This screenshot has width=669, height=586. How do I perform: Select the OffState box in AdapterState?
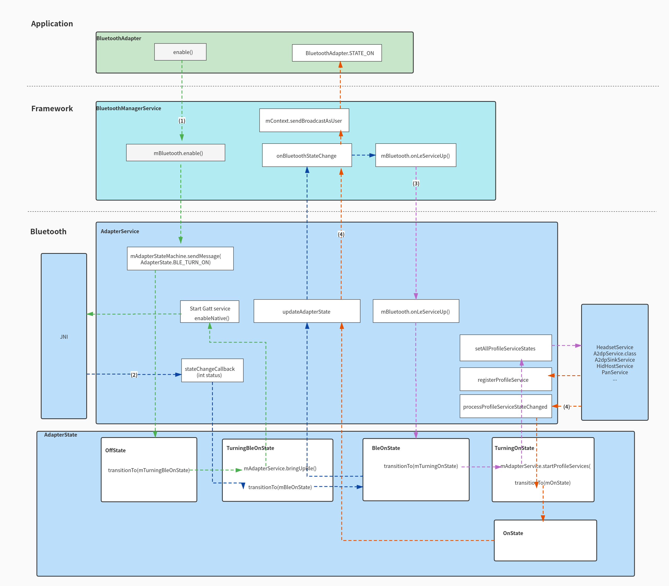(148, 469)
